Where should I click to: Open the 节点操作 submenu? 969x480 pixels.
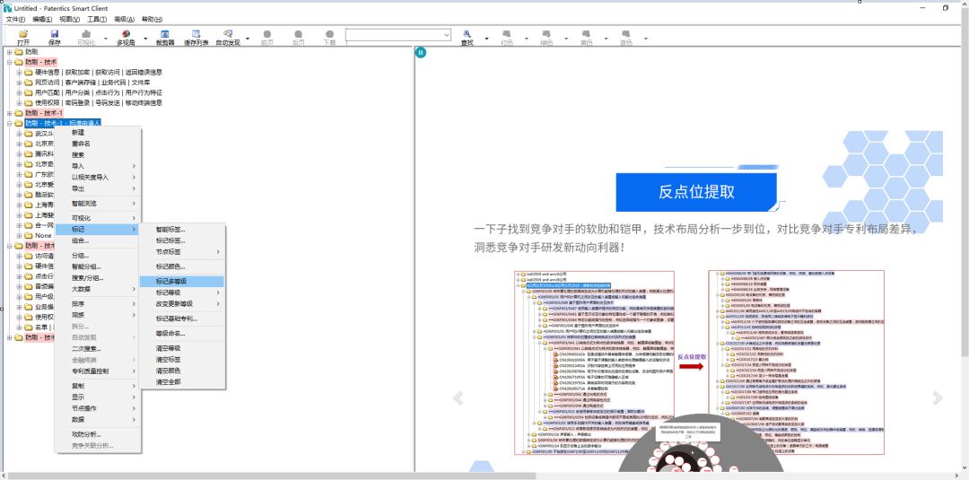point(98,408)
